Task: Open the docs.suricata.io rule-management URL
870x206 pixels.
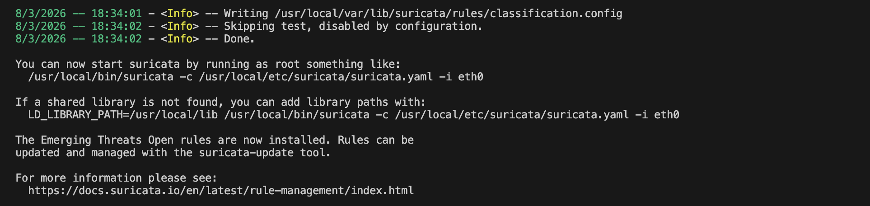Action: click(221, 191)
